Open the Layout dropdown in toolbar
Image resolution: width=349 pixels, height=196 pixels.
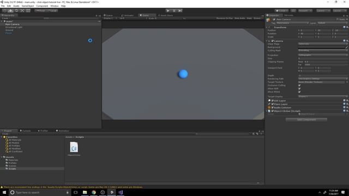click(340, 11)
